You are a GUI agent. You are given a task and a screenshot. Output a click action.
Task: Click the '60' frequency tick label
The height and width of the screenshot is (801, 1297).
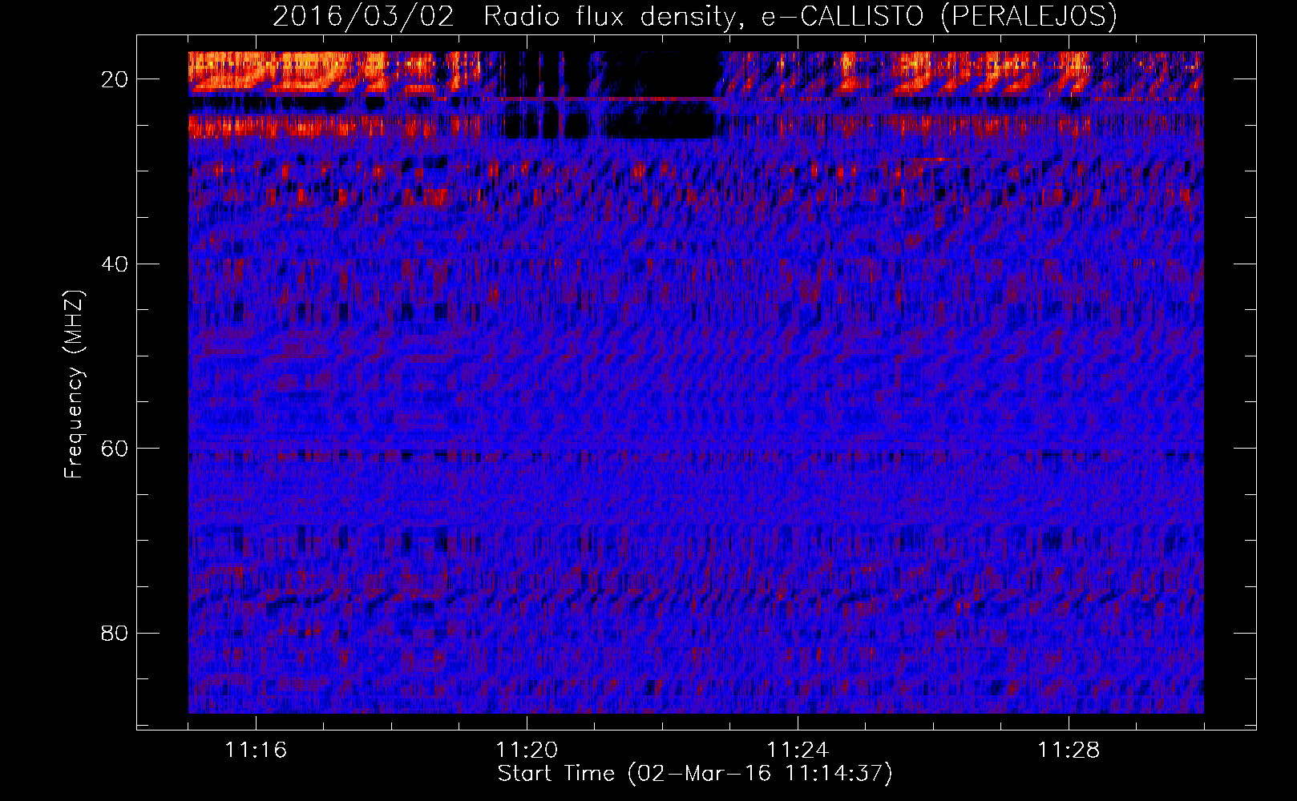(115, 448)
